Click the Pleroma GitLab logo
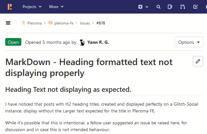 [x=10, y=7]
